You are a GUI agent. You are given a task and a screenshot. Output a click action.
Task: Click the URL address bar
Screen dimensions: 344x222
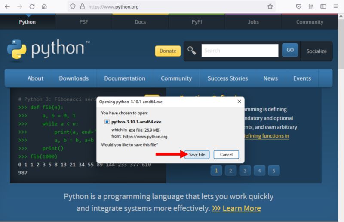click(171, 6)
